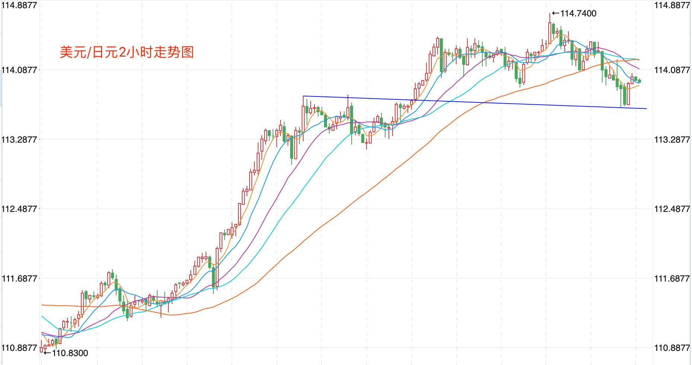Screen dimensions: 692x365
Task: Click the left axis 113.2877 label
Action: click(x=19, y=140)
